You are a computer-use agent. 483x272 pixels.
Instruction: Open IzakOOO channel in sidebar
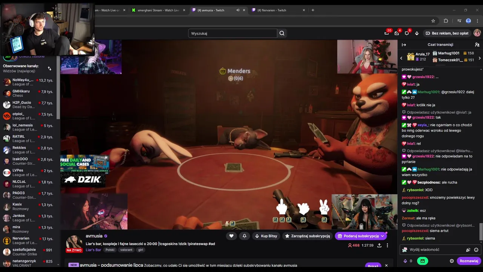28,161
